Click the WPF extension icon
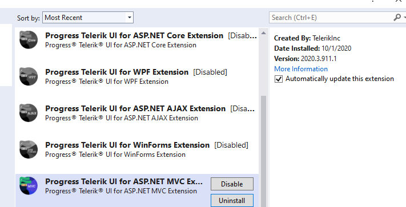The image size is (406, 207). coord(29,76)
